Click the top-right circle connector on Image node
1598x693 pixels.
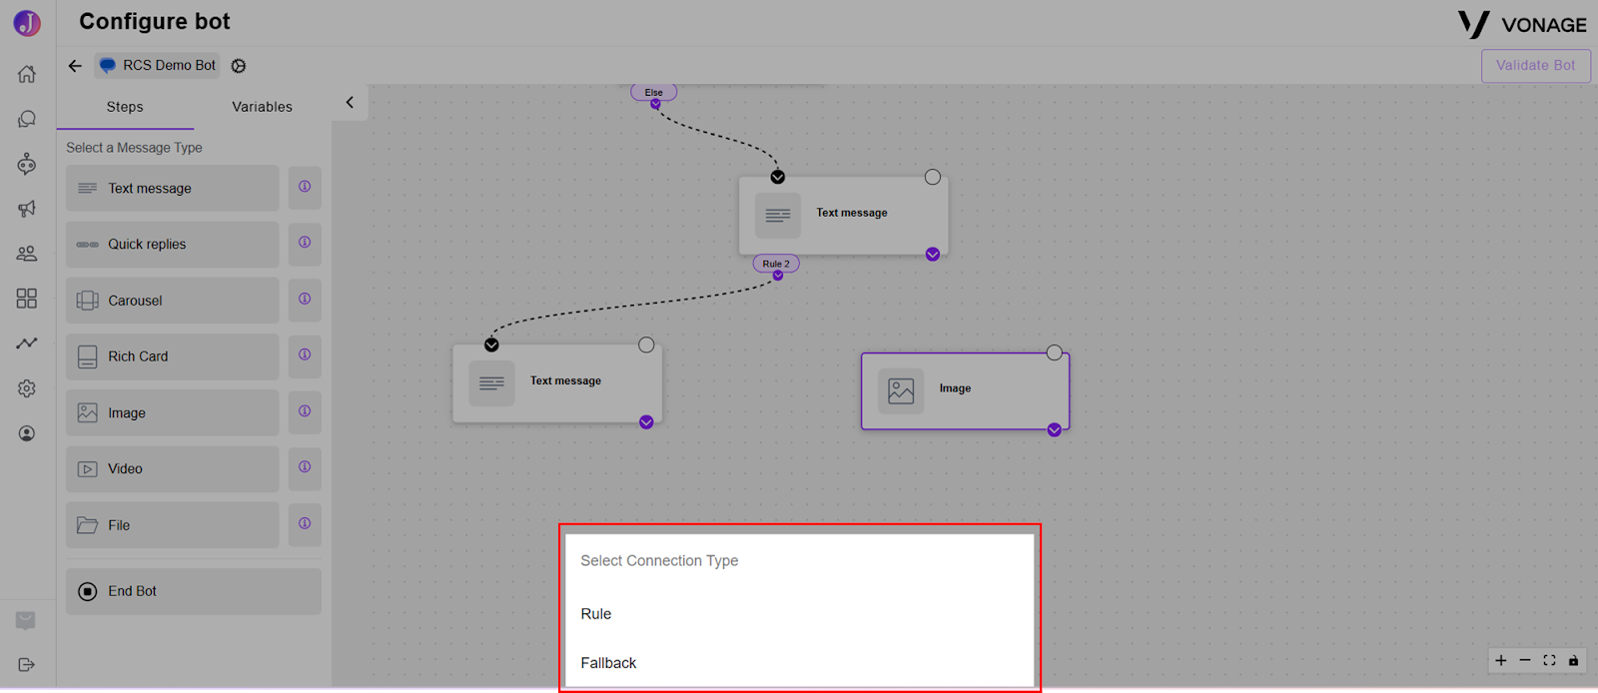click(x=1055, y=352)
